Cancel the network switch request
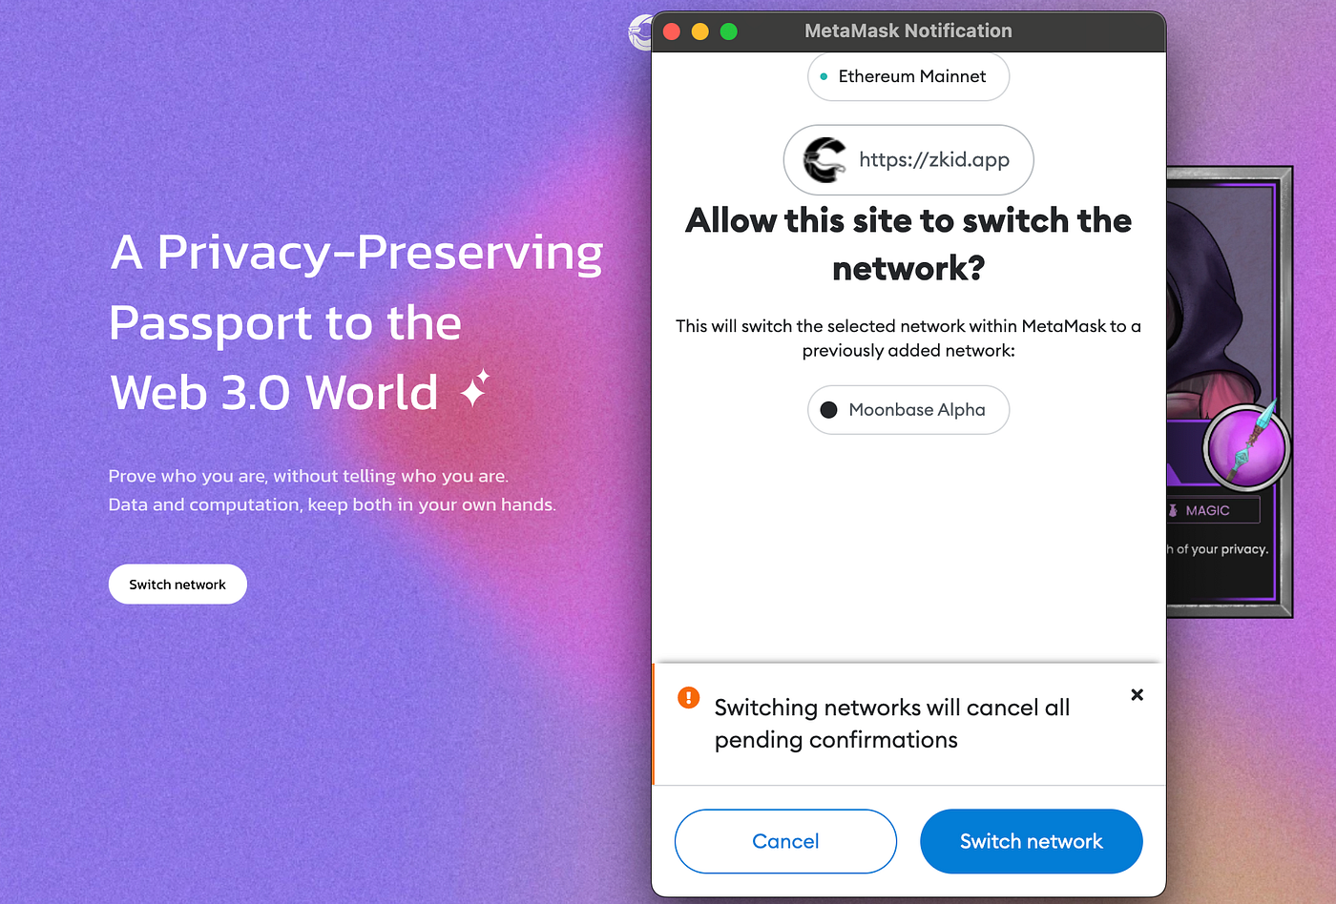This screenshot has height=904, width=1336. click(x=785, y=841)
